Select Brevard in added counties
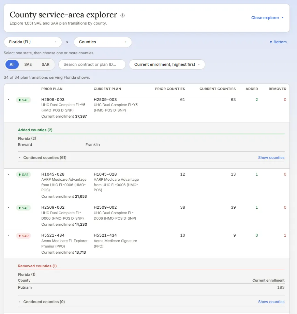297x314 pixels. (x=25, y=145)
